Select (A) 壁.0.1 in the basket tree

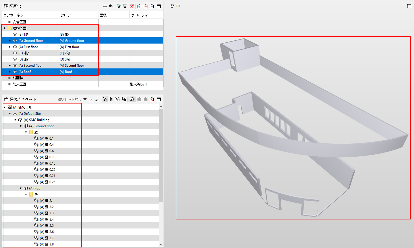click(80, 139)
